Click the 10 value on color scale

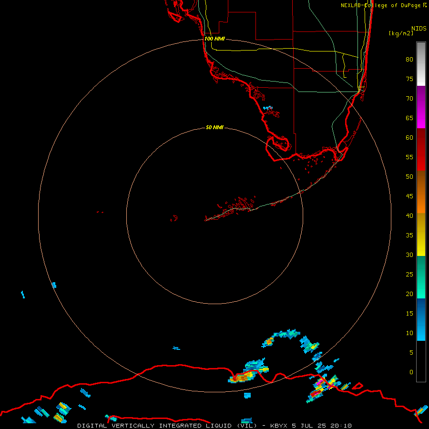coord(409,333)
